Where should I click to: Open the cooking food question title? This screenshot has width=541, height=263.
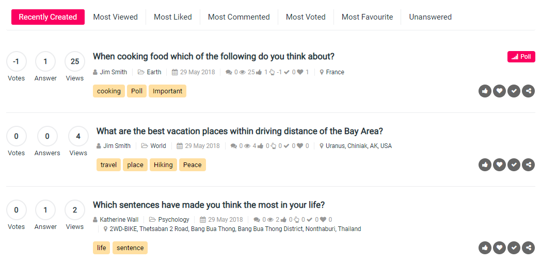click(x=214, y=57)
